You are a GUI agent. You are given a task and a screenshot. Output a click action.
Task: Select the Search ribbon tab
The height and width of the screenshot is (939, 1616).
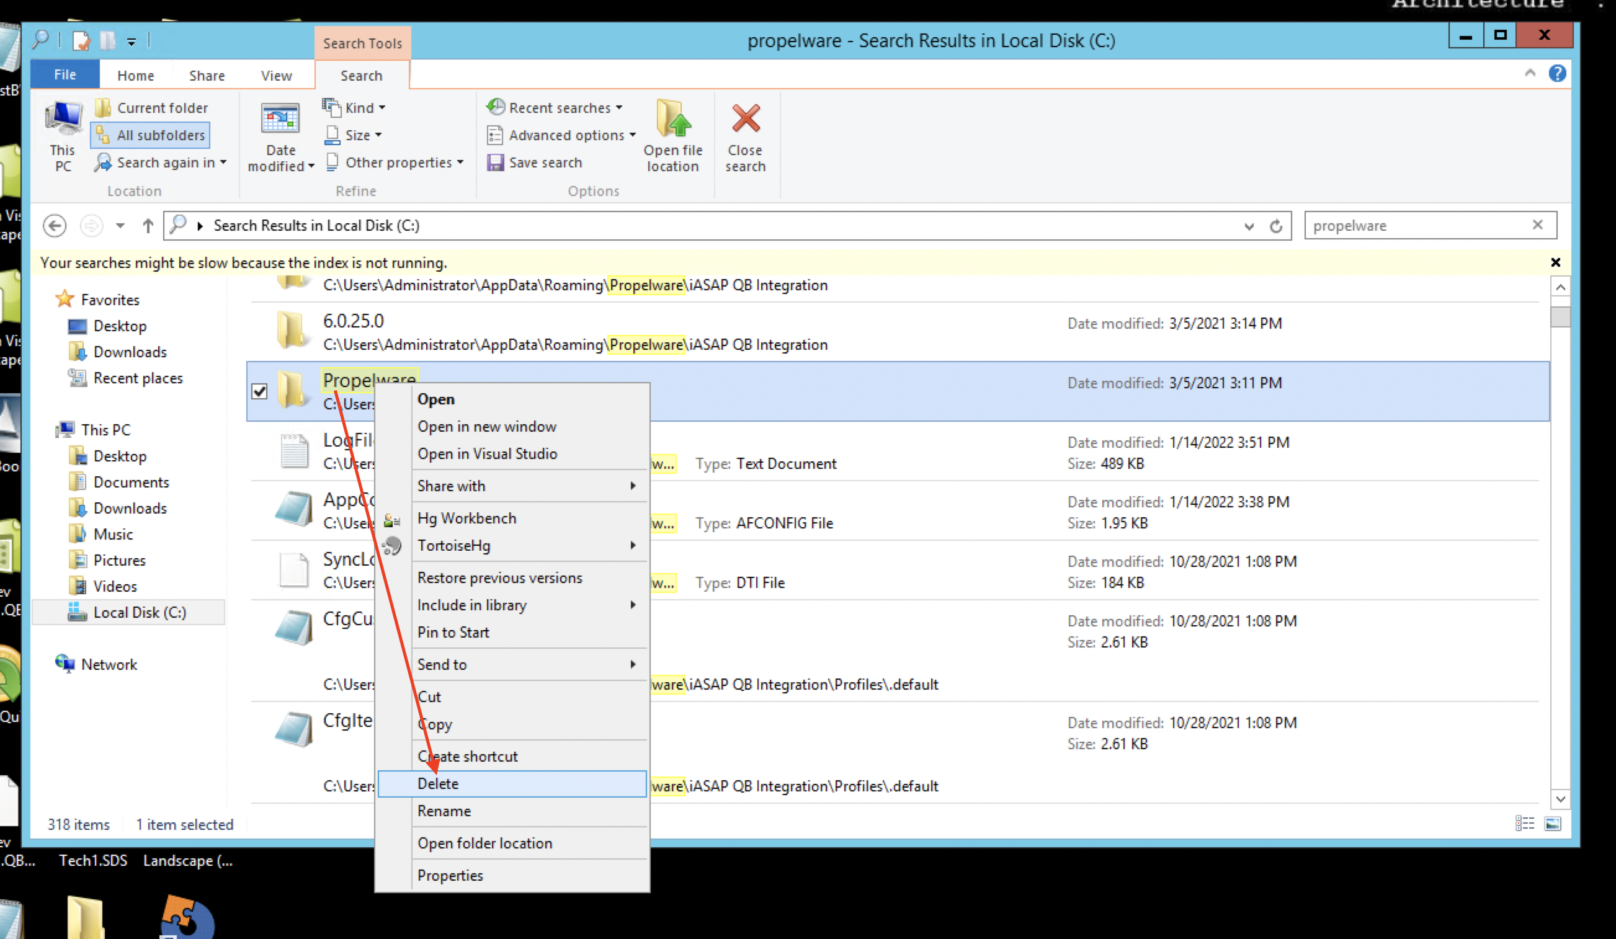(361, 76)
